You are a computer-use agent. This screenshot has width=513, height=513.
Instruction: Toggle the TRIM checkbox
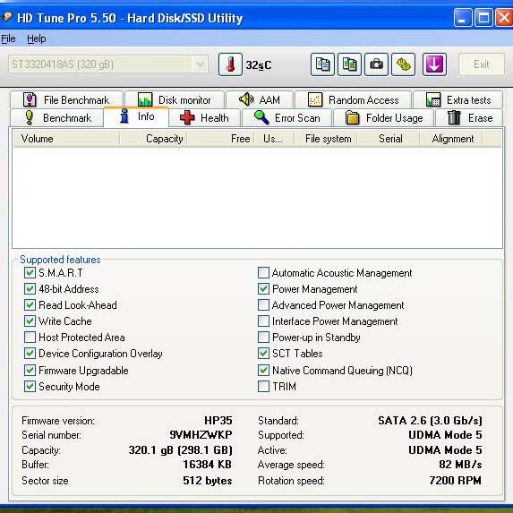coord(263,387)
